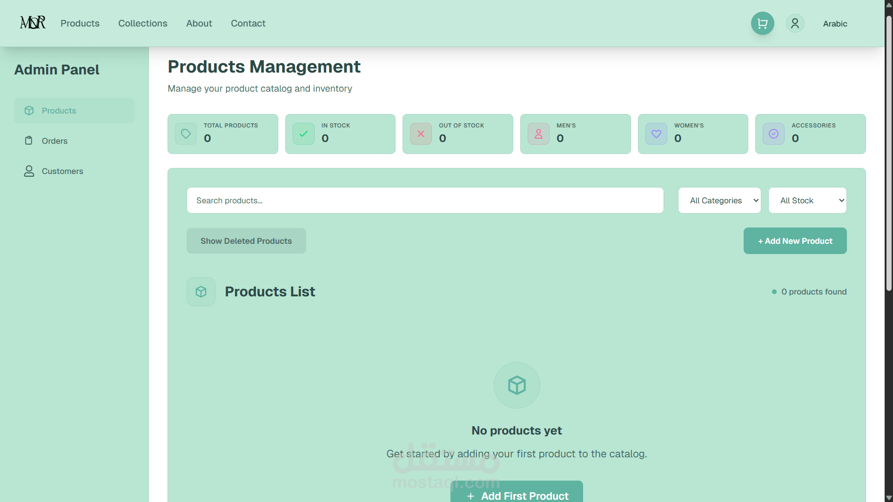Open the Collections nav link
The height and width of the screenshot is (502, 893).
142,23
